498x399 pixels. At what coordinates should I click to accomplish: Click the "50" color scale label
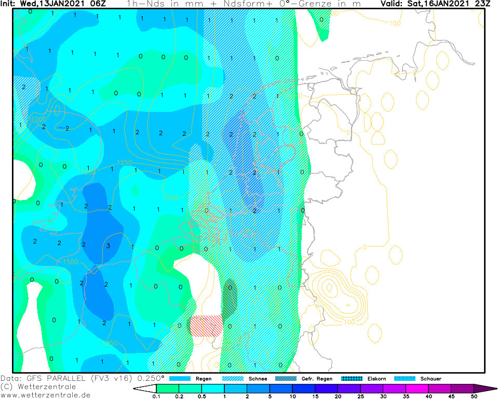pos(474,396)
